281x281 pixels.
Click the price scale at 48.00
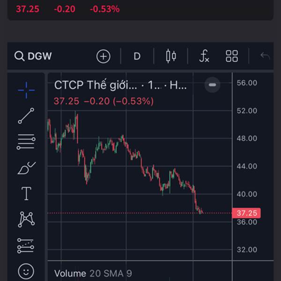[x=247, y=139]
